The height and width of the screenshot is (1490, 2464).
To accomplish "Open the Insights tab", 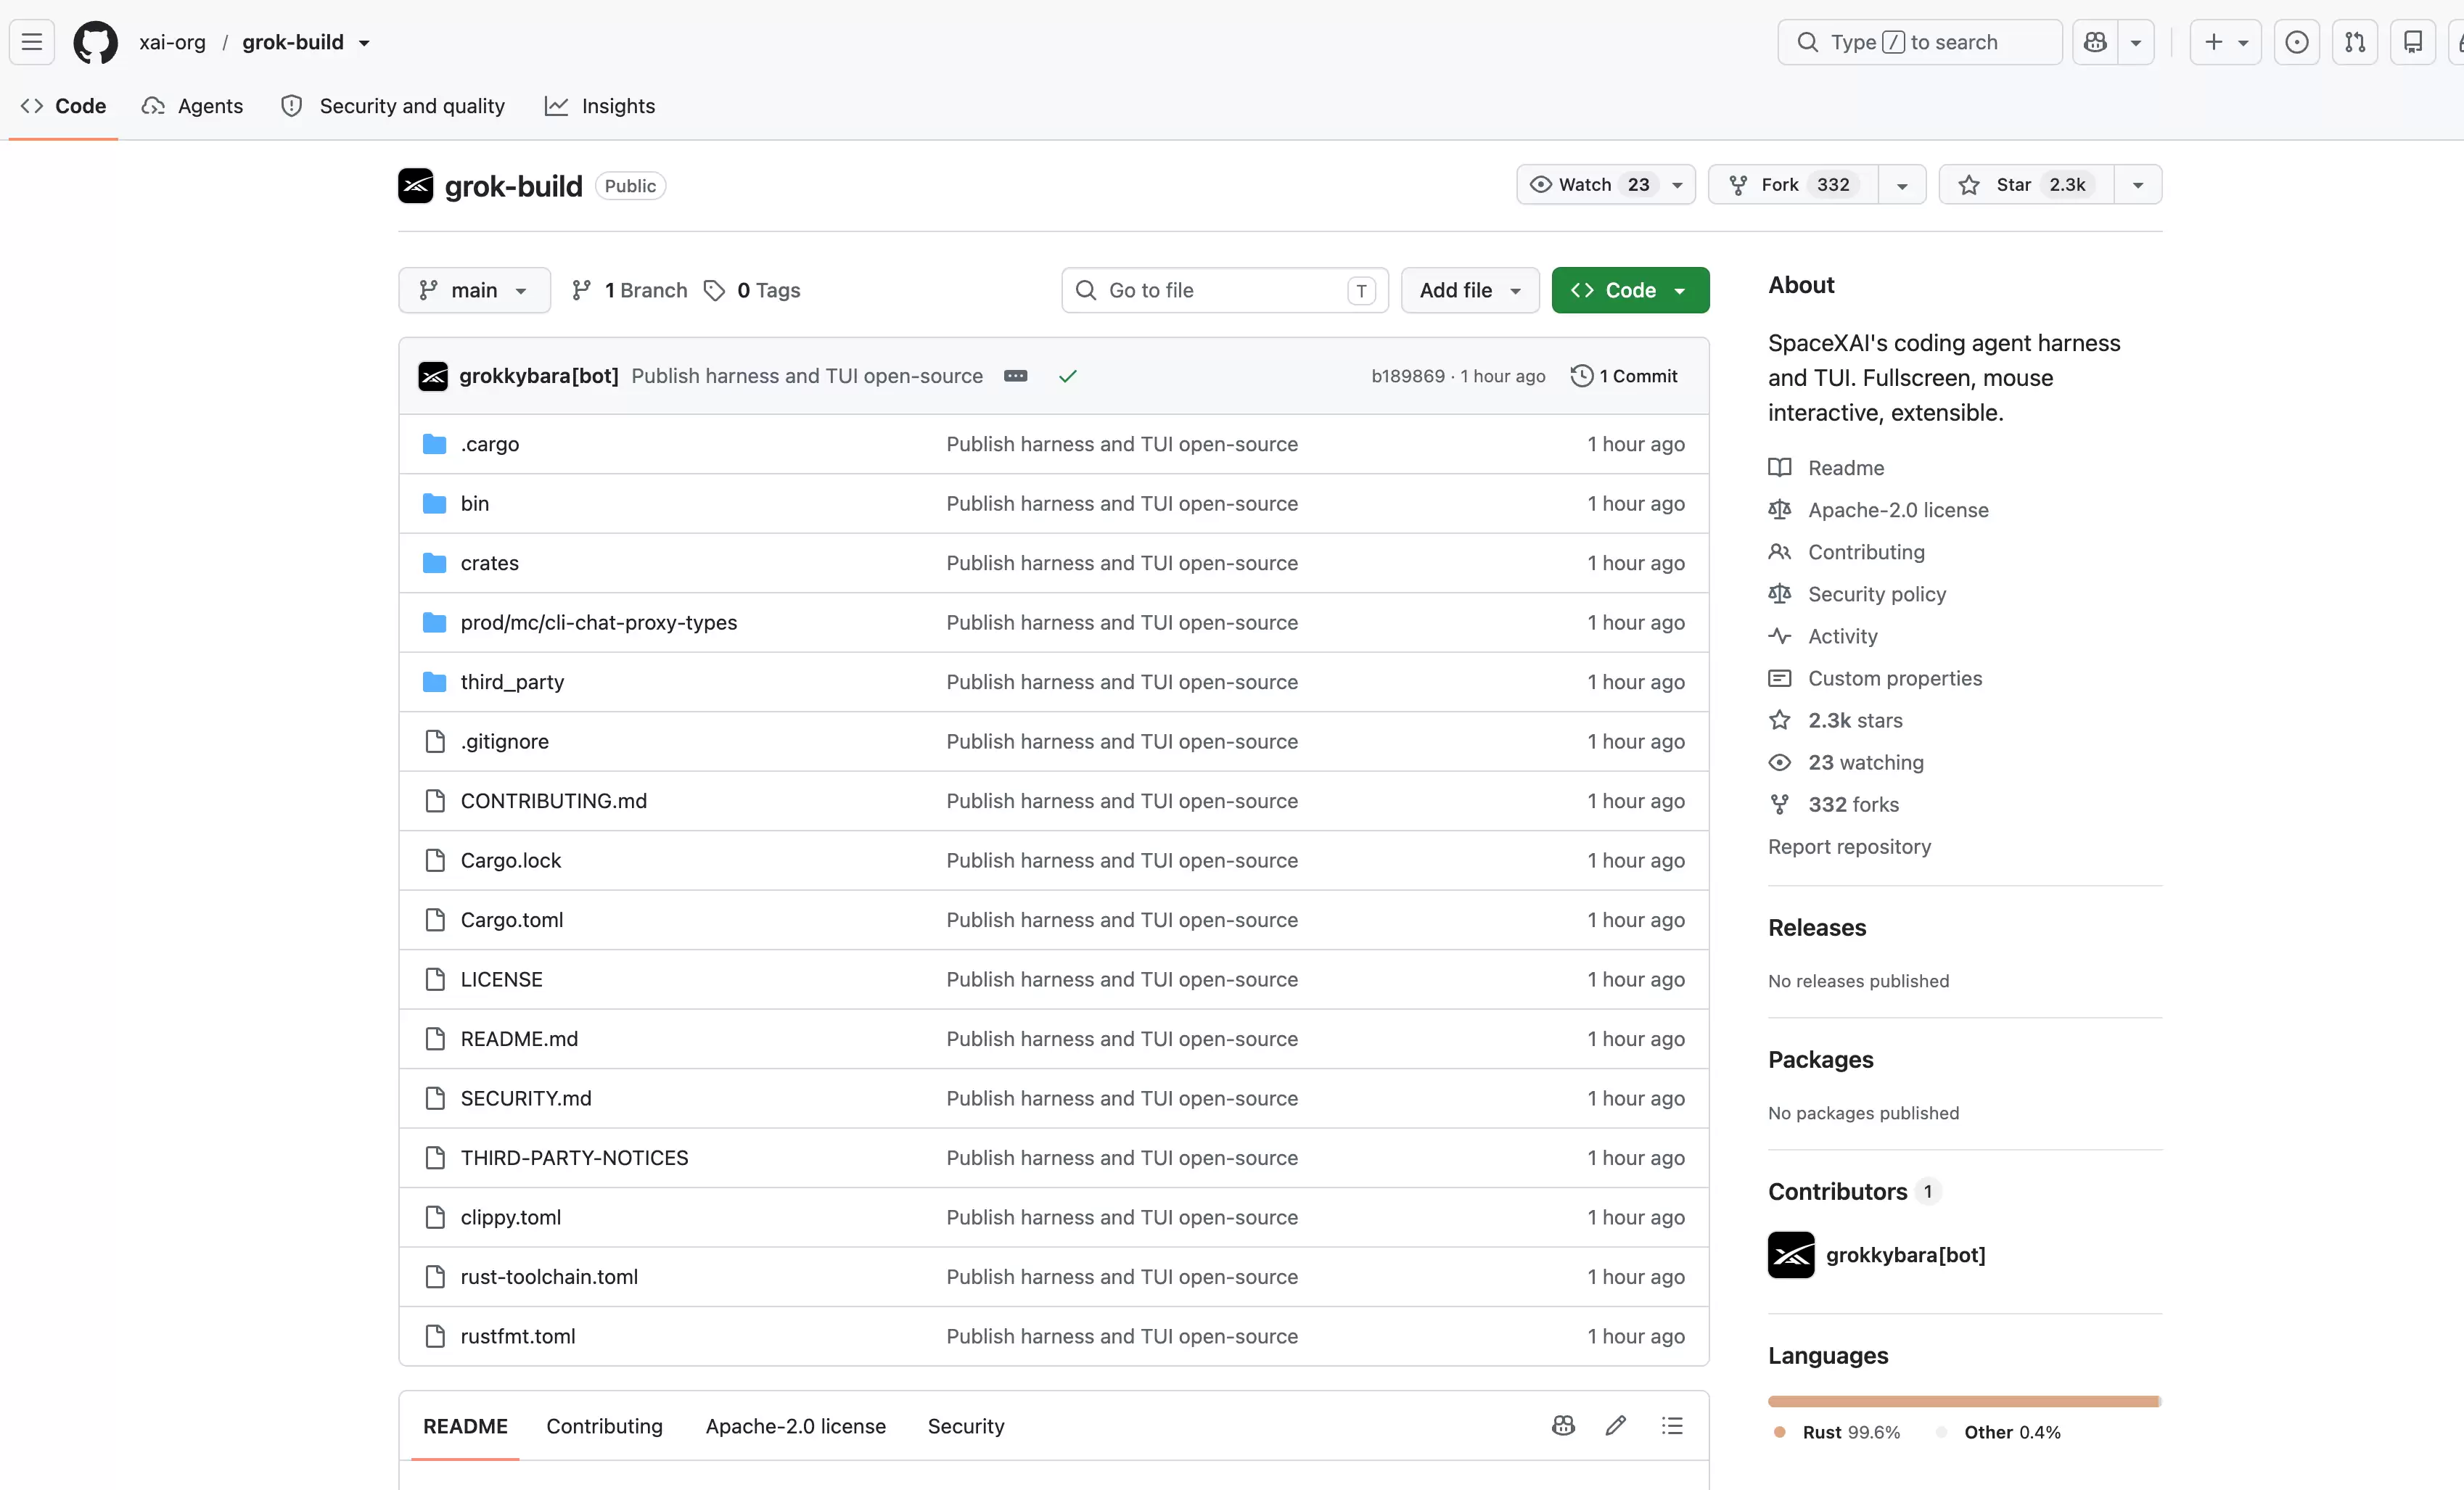I will pos(599,106).
